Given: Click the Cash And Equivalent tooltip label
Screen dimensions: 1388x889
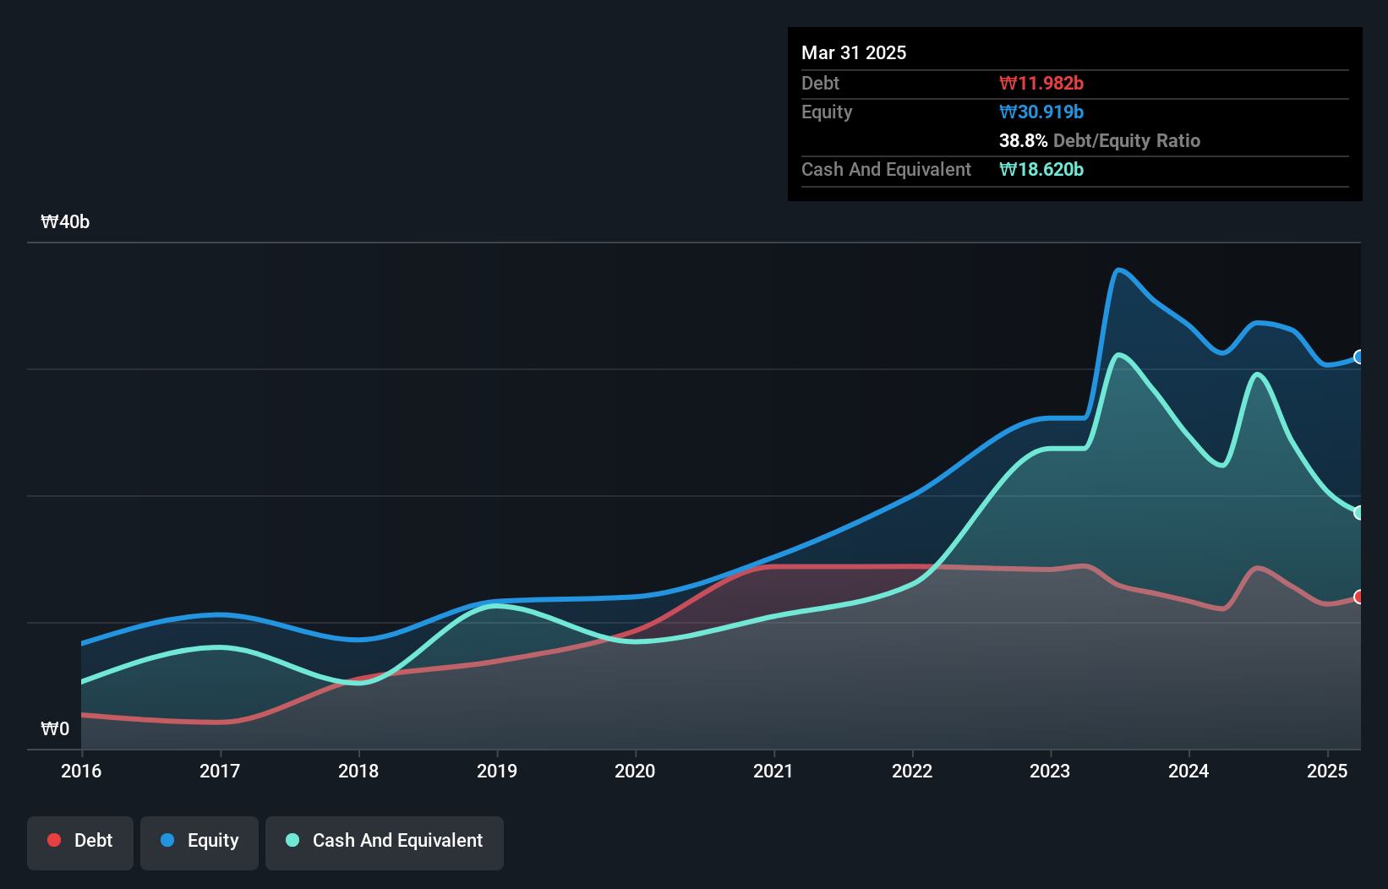Looking at the screenshot, I should (886, 170).
